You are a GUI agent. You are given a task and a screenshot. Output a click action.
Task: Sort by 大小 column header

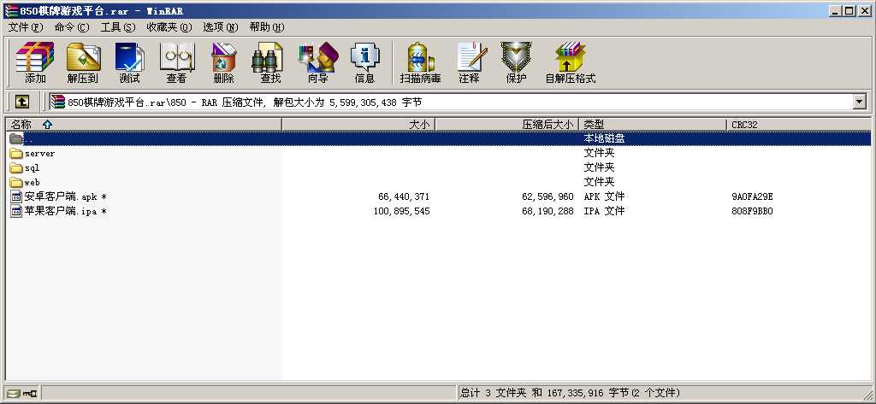[x=358, y=125]
